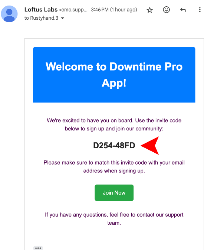The width and height of the screenshot is (204, 250).
Task: Click the 'App!' text in the blue banner
Action: pos(114,83)
